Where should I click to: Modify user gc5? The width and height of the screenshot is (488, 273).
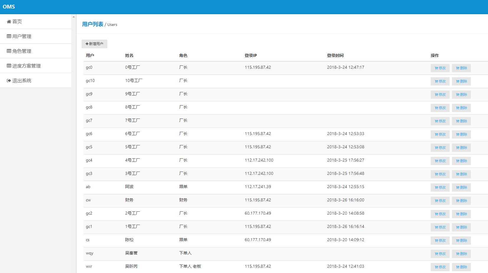[x=440, y=148]
